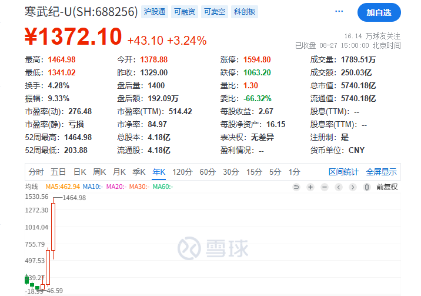This screenshot has height=296, width=421.
Task: Click the 成交额 value 250.03亿
Action: tap(356, 72)
